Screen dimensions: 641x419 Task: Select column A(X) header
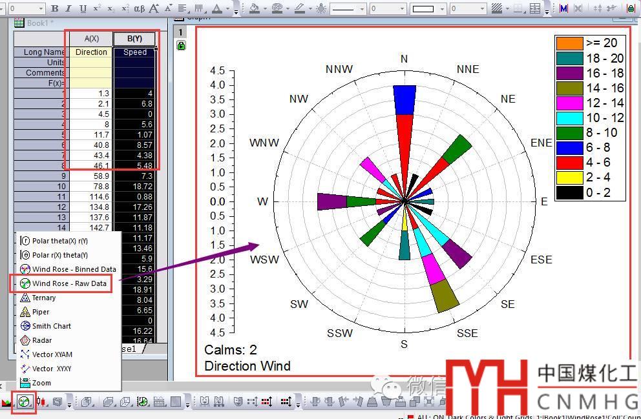click(91, 39)
